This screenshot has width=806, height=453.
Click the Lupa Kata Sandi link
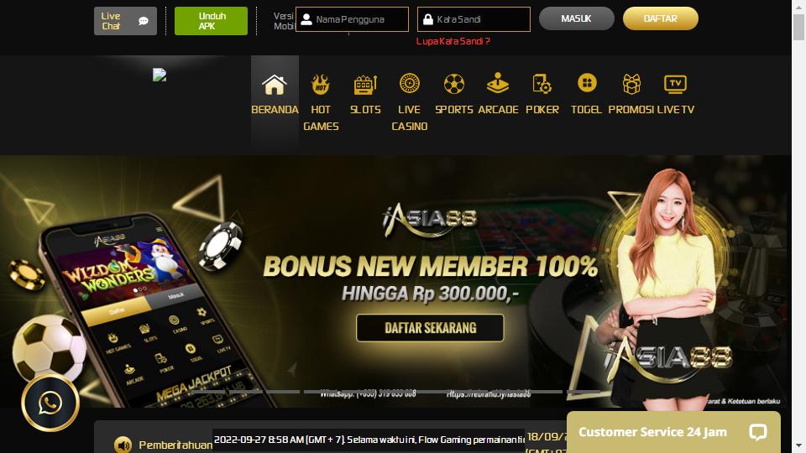click(x=453, y=41)
